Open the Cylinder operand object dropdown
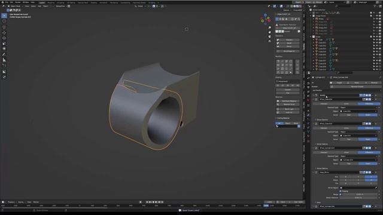This screenshot has width=383, height=215. [358, 160]
